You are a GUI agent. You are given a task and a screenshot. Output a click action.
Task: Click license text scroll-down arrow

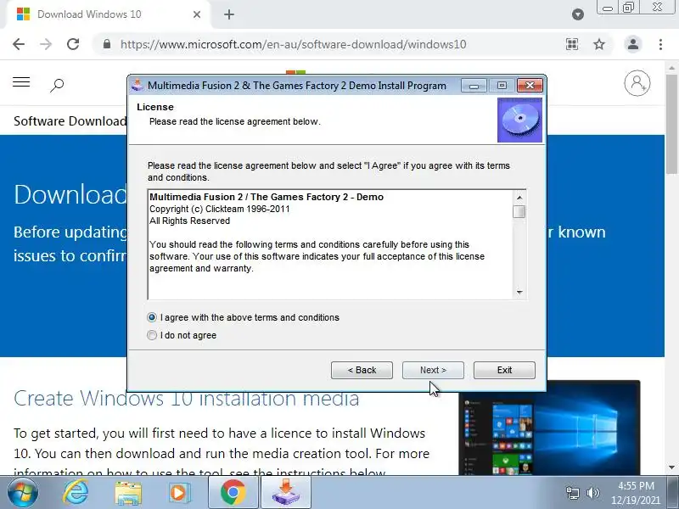(x=519, y=292)
